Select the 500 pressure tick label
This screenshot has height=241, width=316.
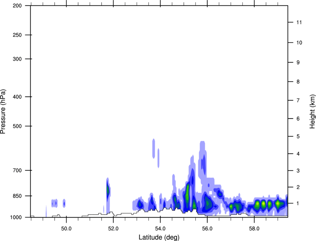(x=17, y=126)
